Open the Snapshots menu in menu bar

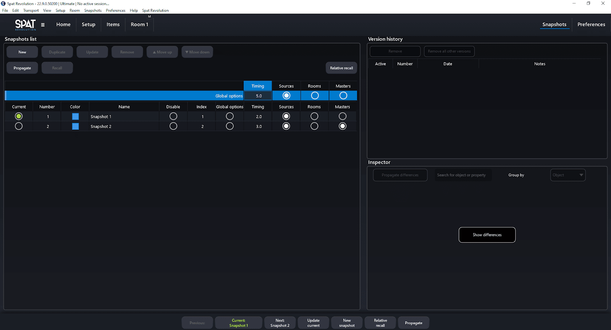[93, 11]
